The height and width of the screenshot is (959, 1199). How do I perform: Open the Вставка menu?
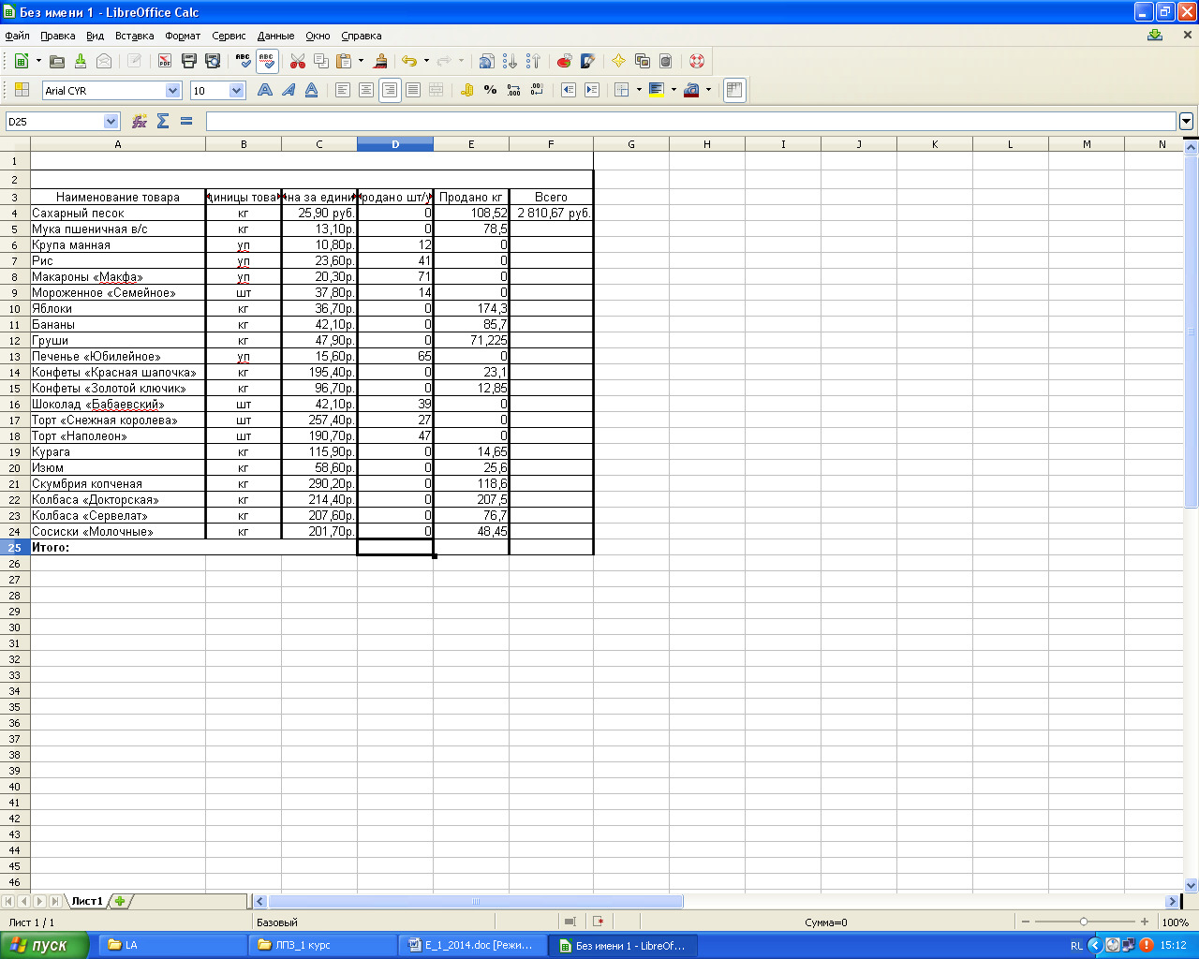(x=134, y=36)
